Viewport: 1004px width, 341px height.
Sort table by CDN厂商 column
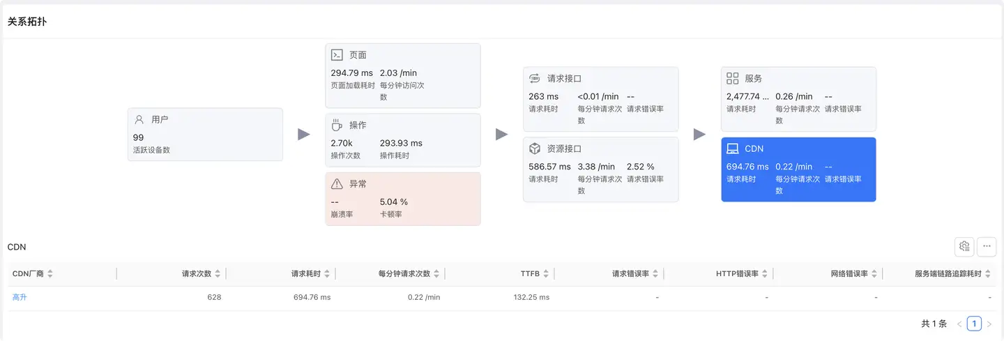50,274
